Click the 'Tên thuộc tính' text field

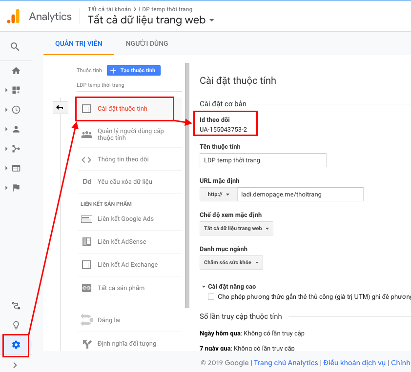coord(263,160)
